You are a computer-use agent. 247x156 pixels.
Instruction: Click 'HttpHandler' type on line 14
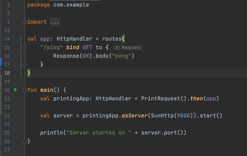[74, 39]
